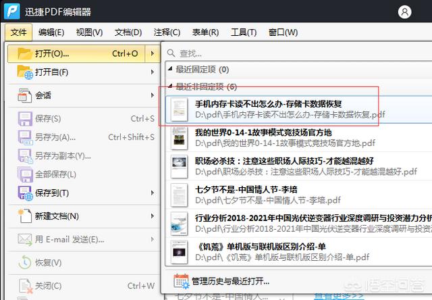Click the 打开自(F) web folder icon
432x300 pixels.
pos(25,72)
